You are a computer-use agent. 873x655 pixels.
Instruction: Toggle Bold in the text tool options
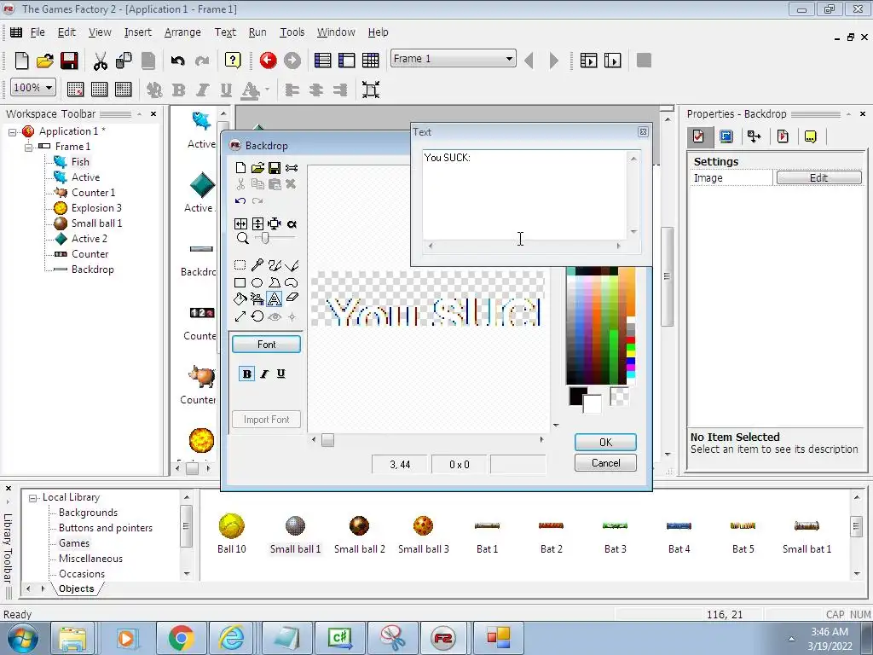point(246,374)
